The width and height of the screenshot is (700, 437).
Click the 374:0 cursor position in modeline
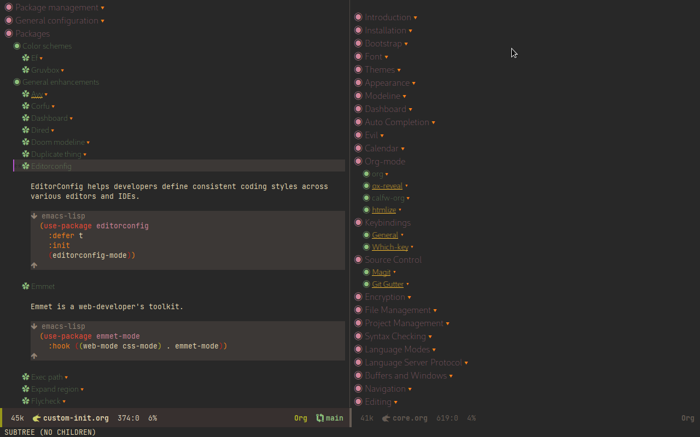click(129, 418)
